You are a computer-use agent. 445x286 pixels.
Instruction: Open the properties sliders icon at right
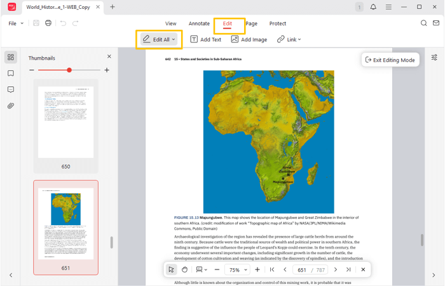[434, 58]
